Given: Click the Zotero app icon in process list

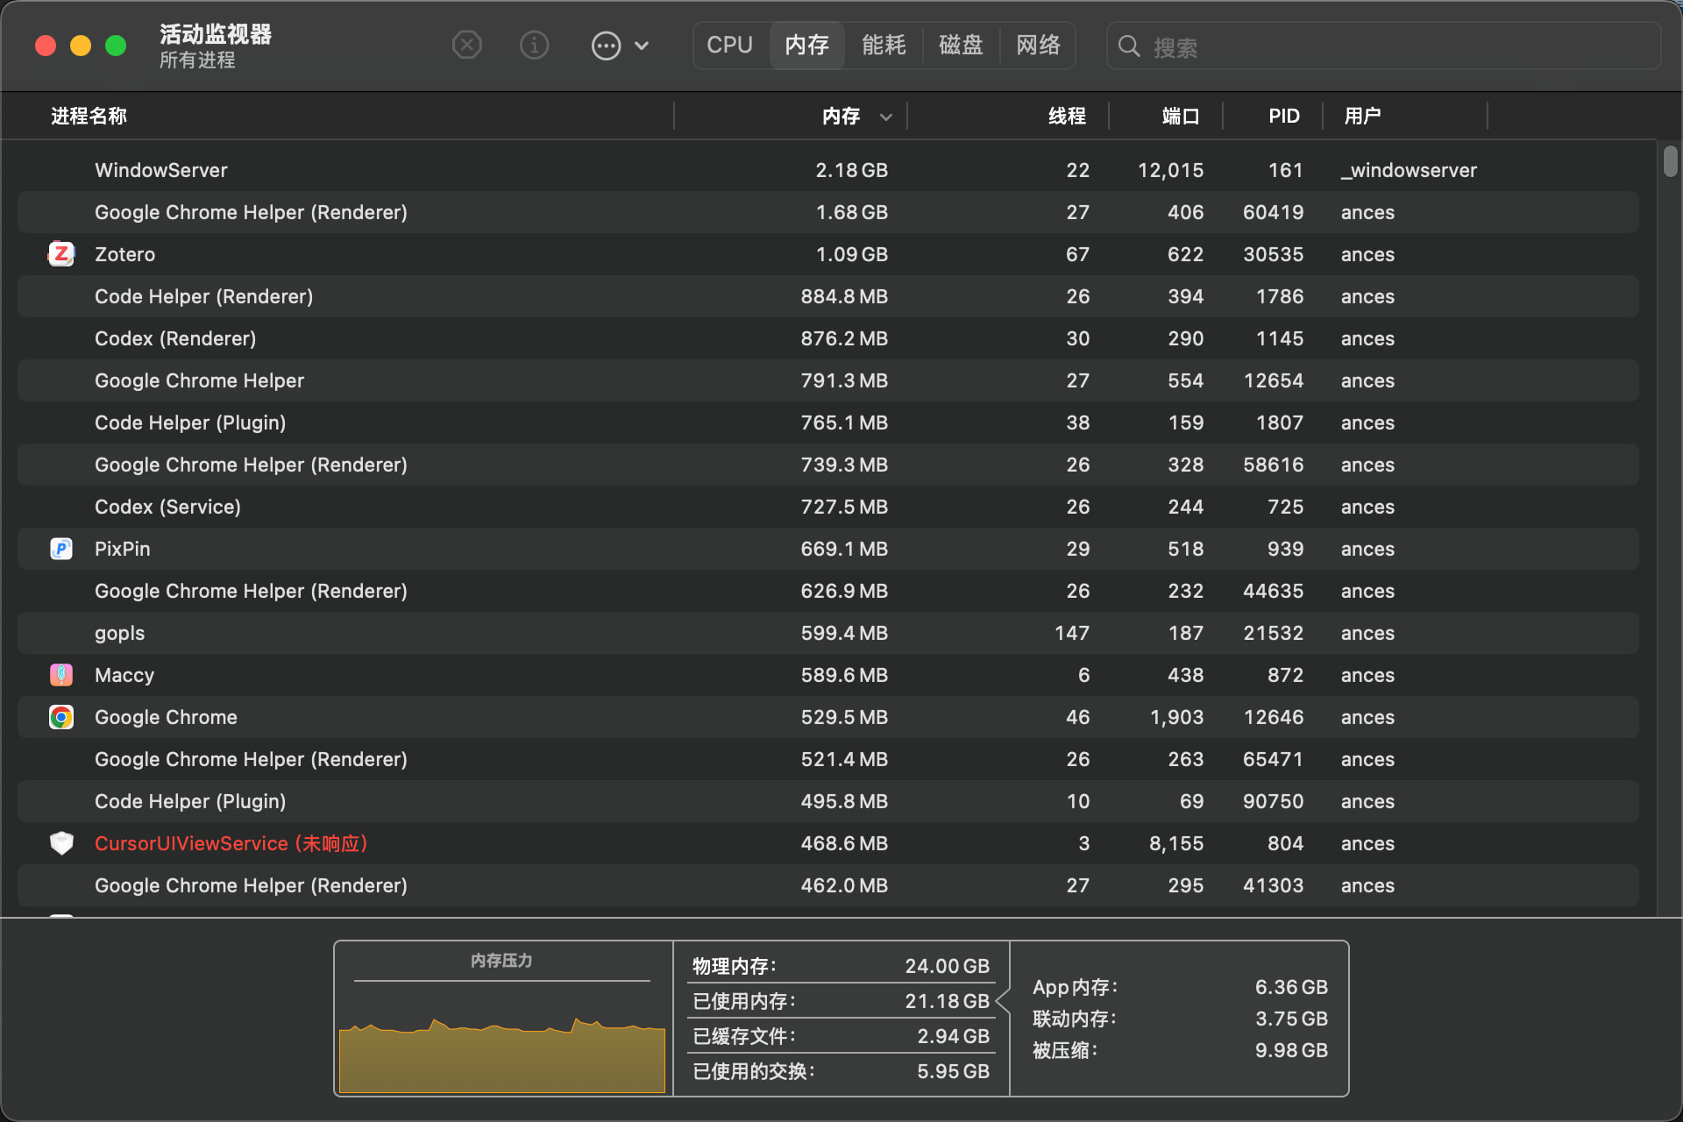Looking at the screenshot, I should pyautogui.click(x=61, y=254).
